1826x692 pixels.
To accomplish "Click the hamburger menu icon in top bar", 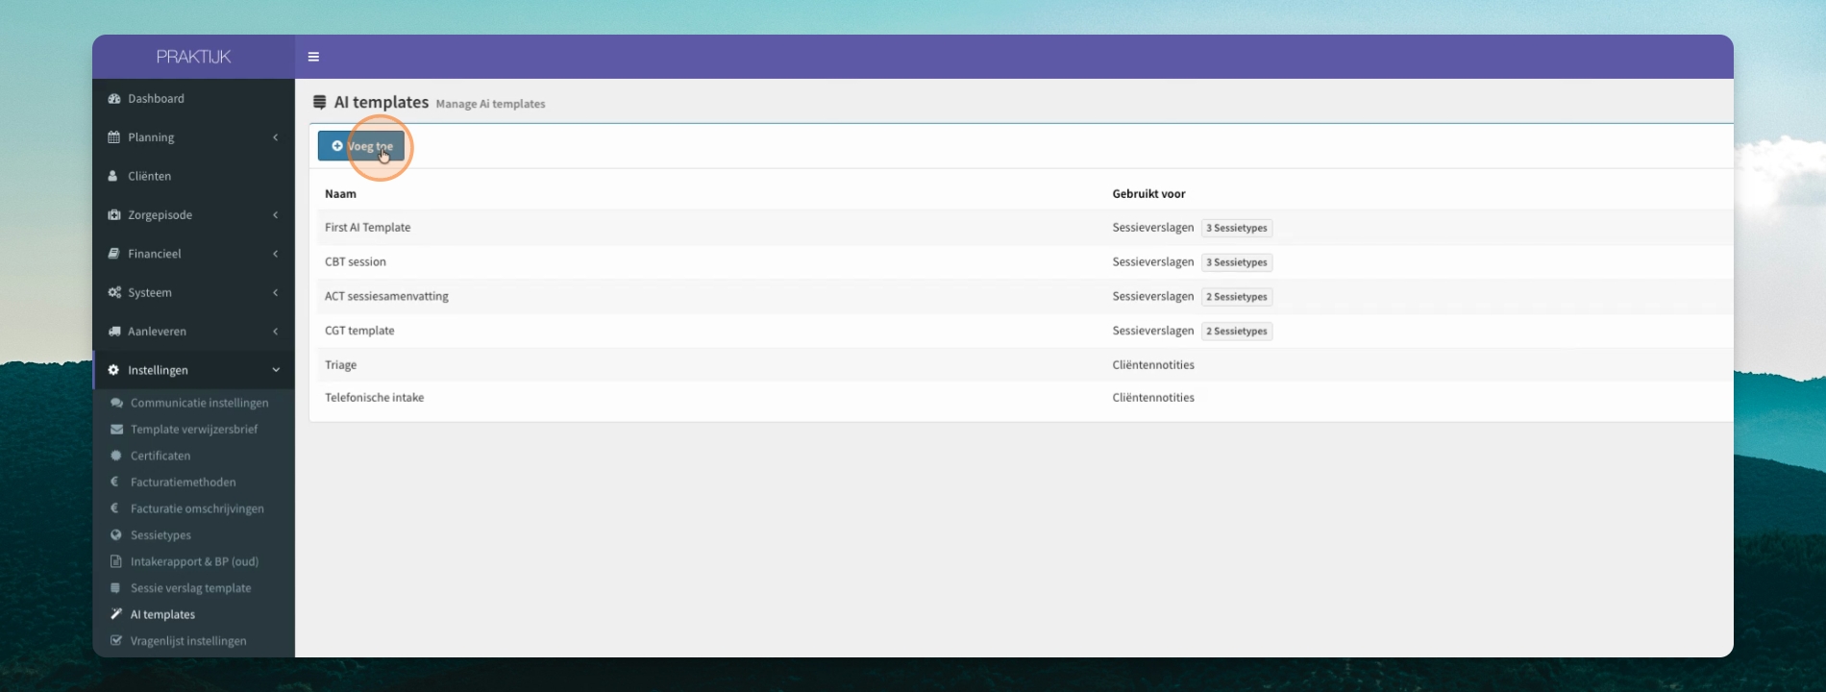I will point(313,57).
